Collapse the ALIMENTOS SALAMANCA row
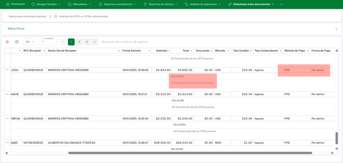 point(7,143)
